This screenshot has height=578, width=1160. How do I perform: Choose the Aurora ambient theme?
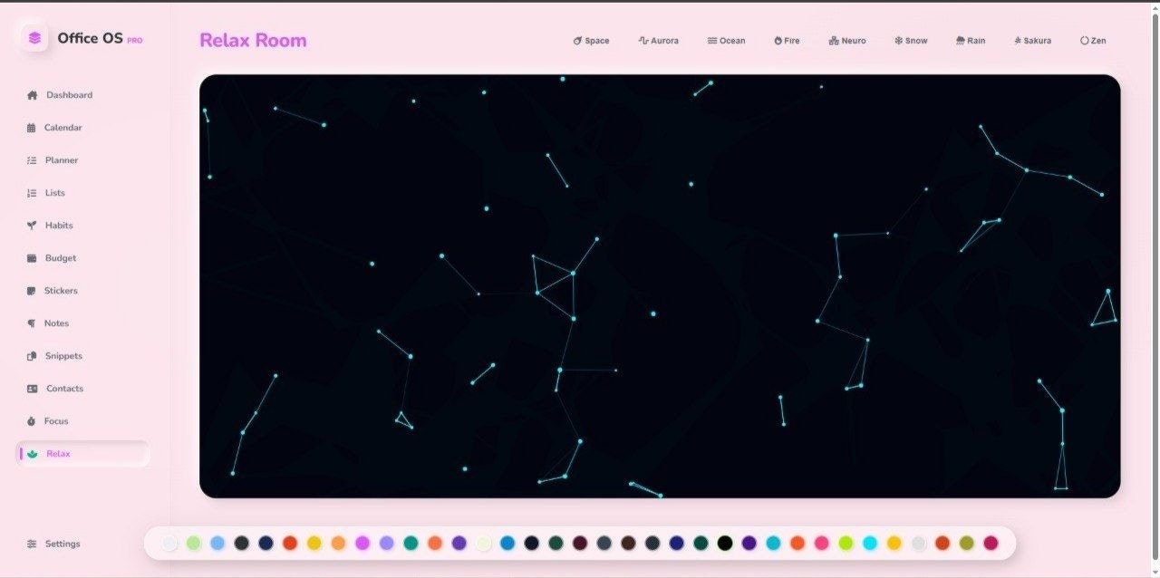[x=658, y=41]
